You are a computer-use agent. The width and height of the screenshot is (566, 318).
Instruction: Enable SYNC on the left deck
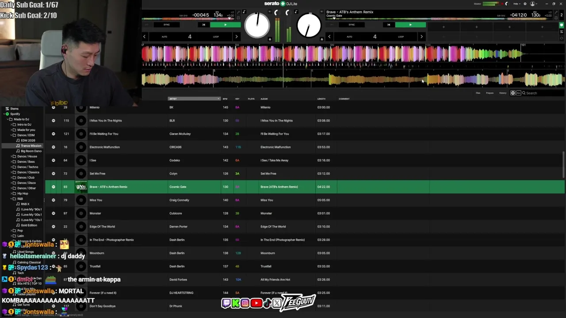167,25
